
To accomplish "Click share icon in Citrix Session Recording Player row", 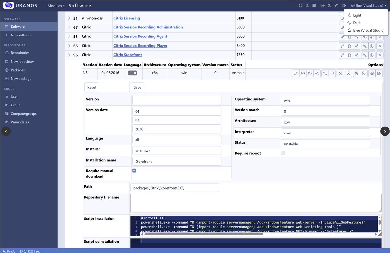I will point(357,46).
